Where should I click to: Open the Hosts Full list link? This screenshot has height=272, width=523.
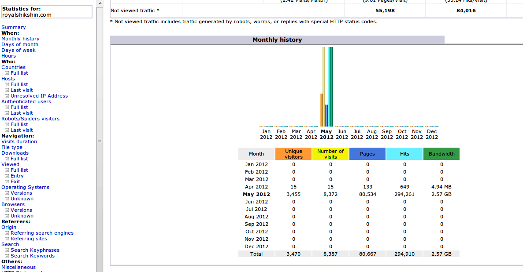click(19, 84)
